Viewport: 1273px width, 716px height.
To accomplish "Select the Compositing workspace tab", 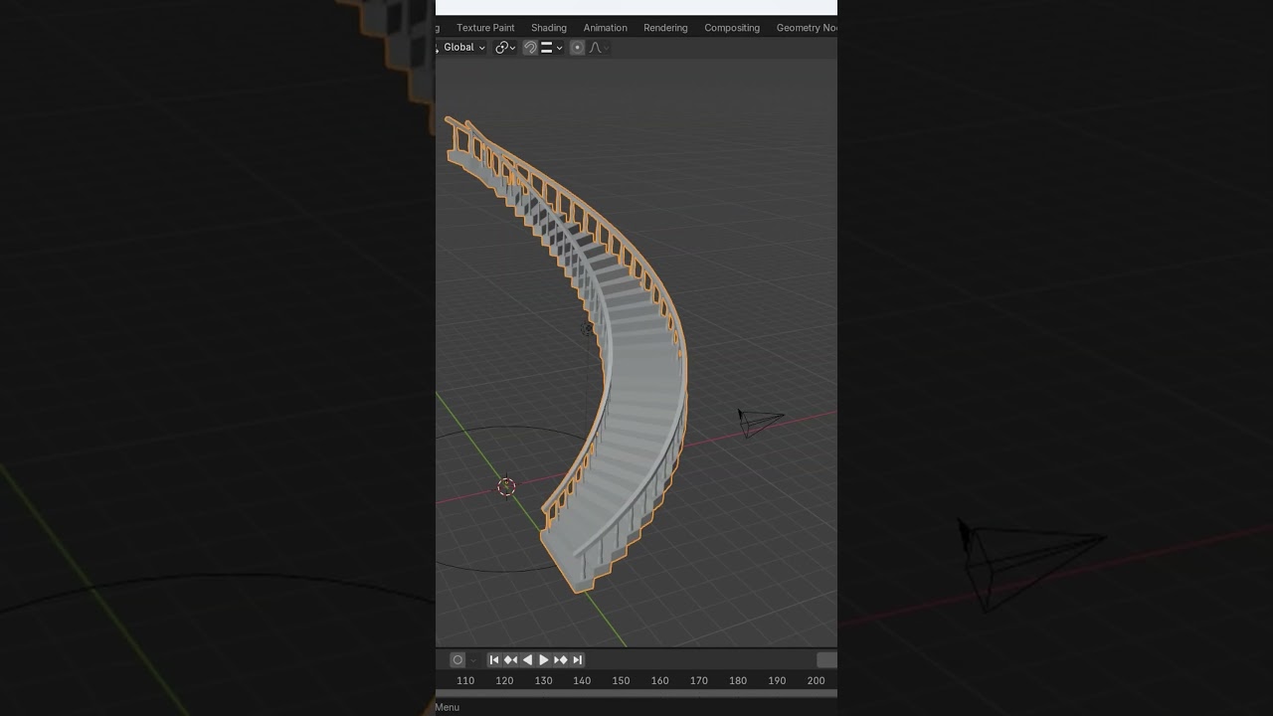I will (x=732, y=28).
